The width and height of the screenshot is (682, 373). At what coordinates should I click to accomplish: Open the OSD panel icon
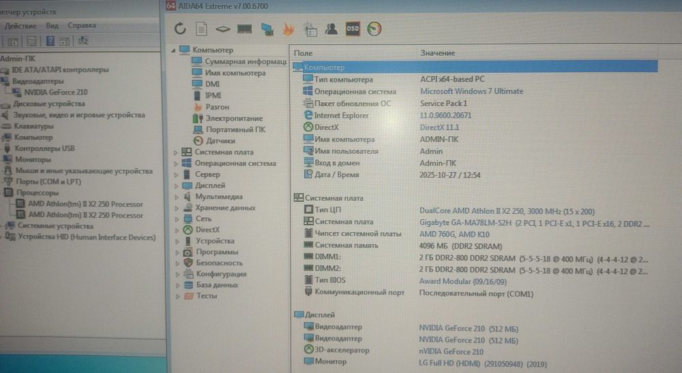[x=353, y=29]
